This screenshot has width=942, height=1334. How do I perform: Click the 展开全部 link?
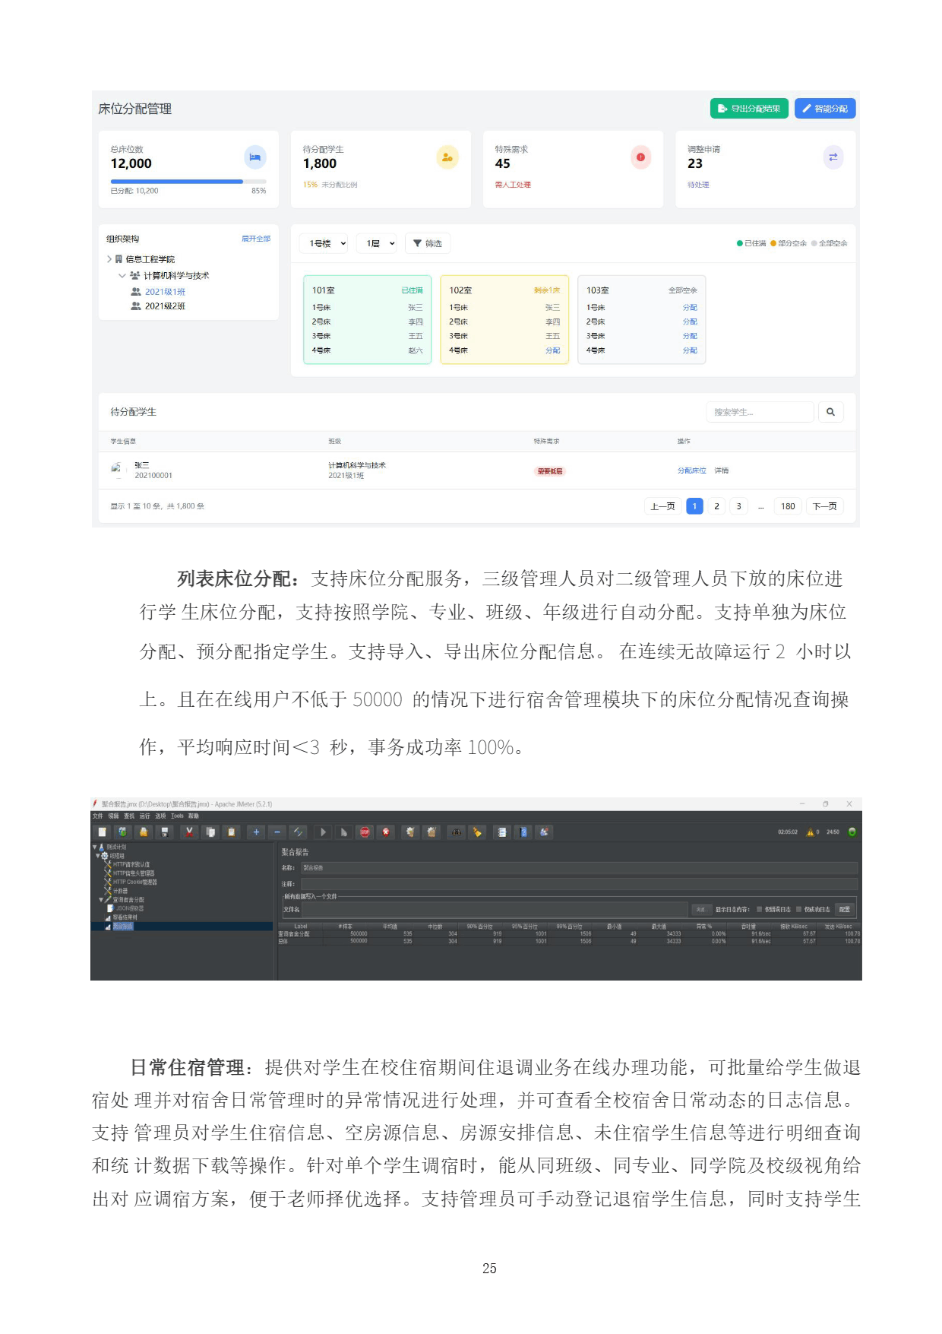(x=256, y=239)
